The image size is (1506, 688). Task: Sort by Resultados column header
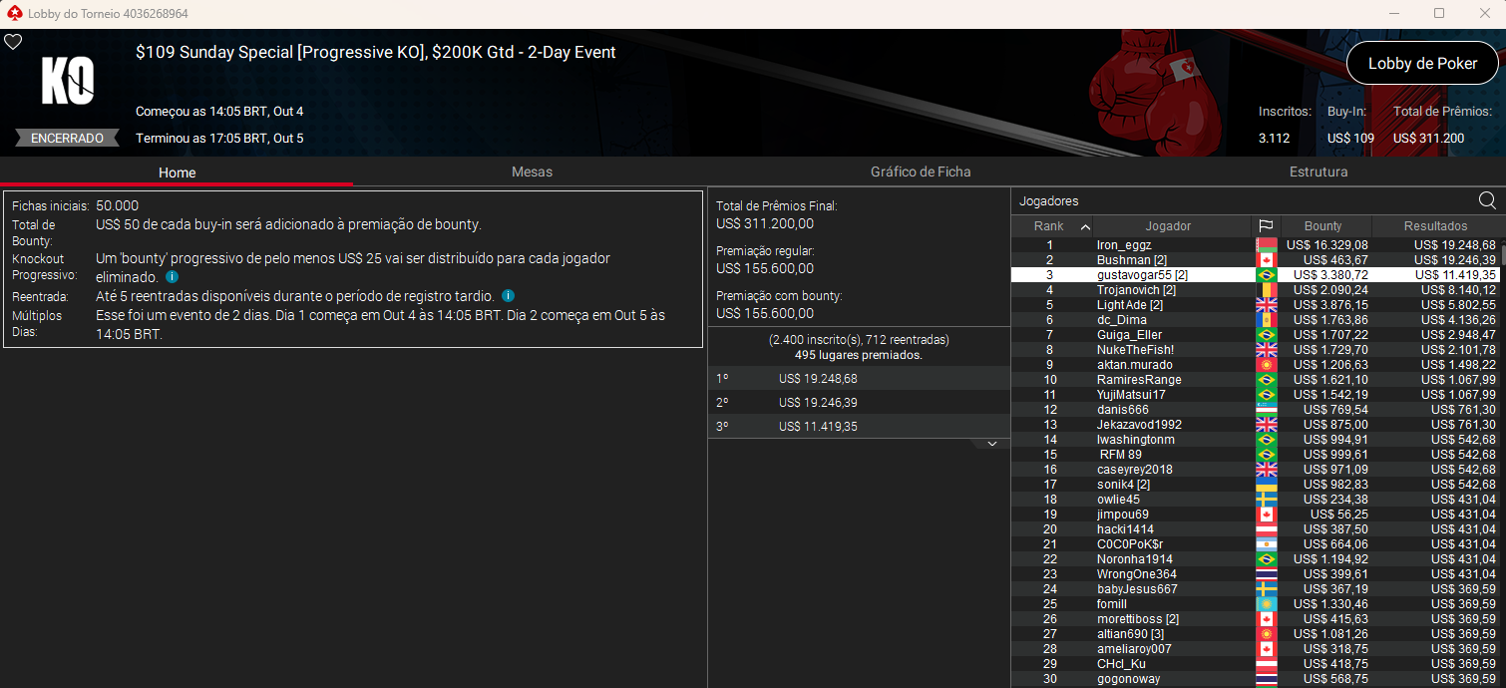[1435, 226]
